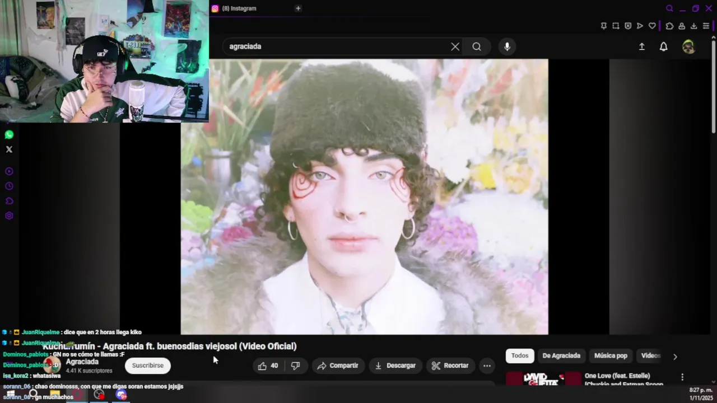Click the YouTube create/upload icon
Image resolution: width=717 pixels, height=403 pixels.
(642, 47)
